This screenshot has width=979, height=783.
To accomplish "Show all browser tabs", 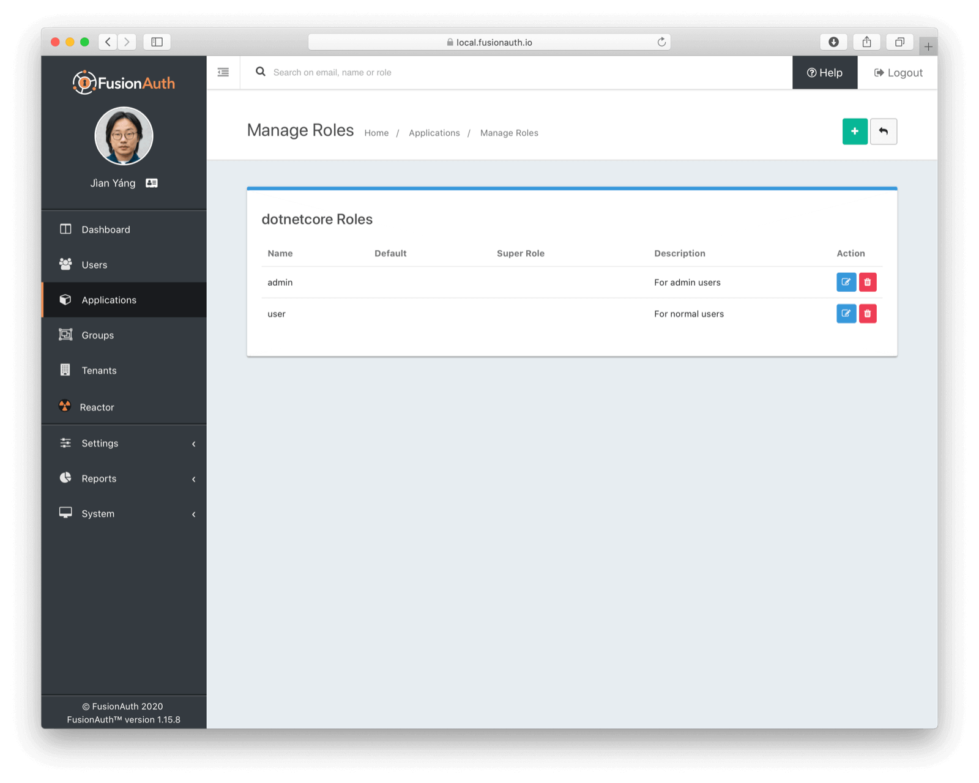I will pyautogui.click(x=899, y=42).
